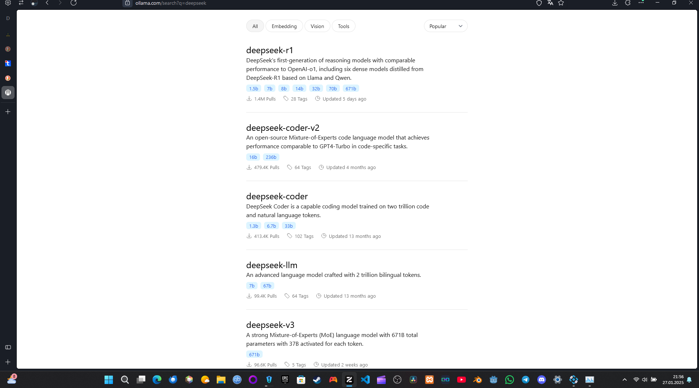This screenshot has height=388, width=699.
Task: Click the 67b tag under deepseek-llm
Action: (267, 286)
